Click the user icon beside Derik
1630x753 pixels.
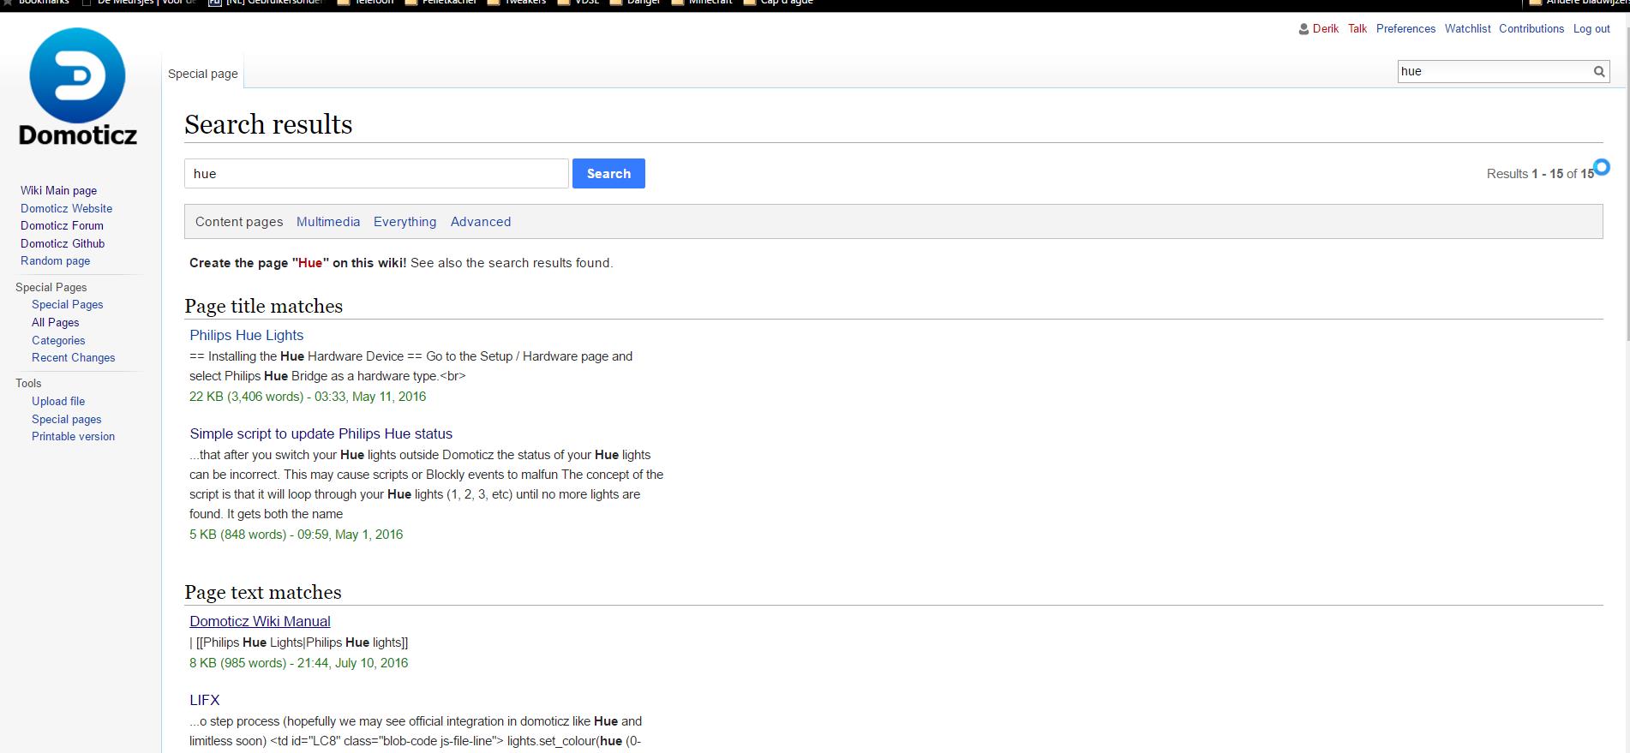point(1303,29)
